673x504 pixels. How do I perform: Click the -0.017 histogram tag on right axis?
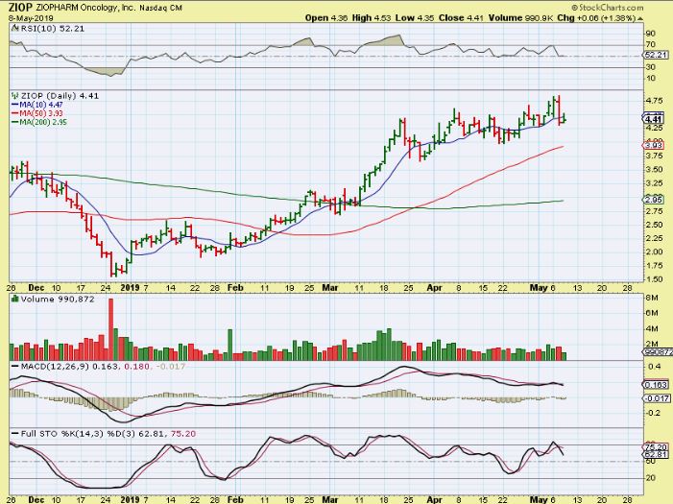[x=657, y=398]
